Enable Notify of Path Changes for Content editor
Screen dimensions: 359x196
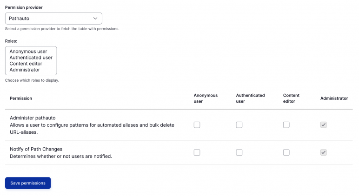point(286,152)
